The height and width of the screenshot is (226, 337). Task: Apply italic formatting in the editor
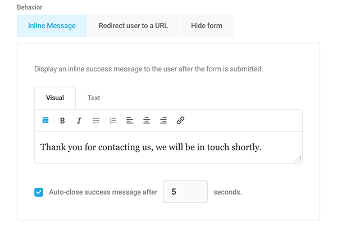79,120
